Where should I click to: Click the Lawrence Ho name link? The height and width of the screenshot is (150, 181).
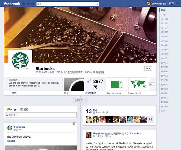point(159,4)
